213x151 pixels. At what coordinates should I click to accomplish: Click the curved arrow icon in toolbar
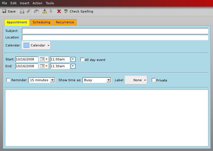coord(36,11)
